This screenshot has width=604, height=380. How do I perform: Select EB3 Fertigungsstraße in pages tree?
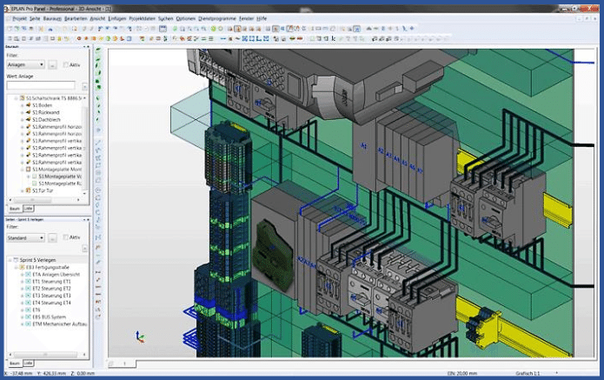click(x=48, y=267)
